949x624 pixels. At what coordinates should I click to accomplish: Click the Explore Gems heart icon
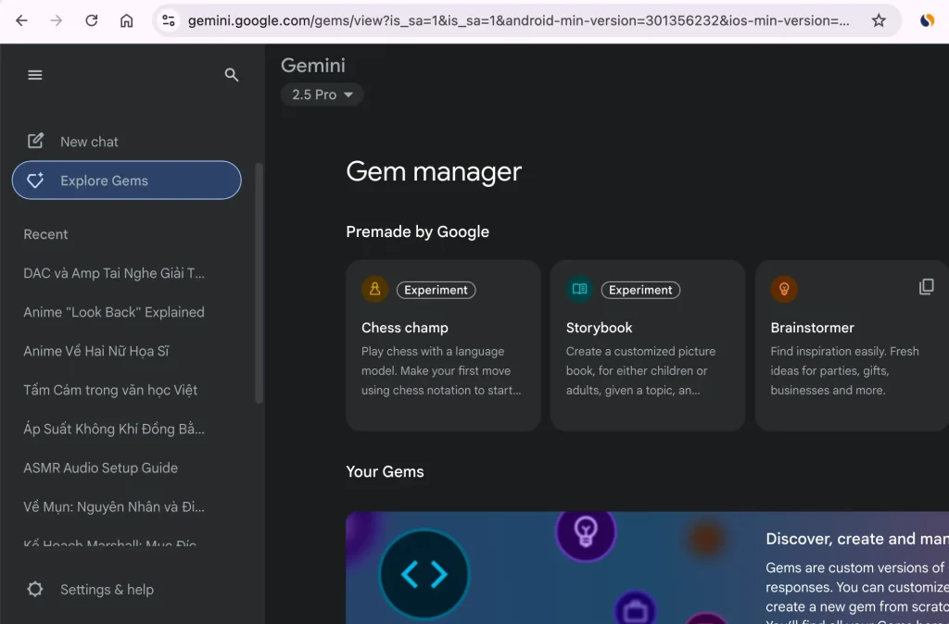(x=35, y=181)
